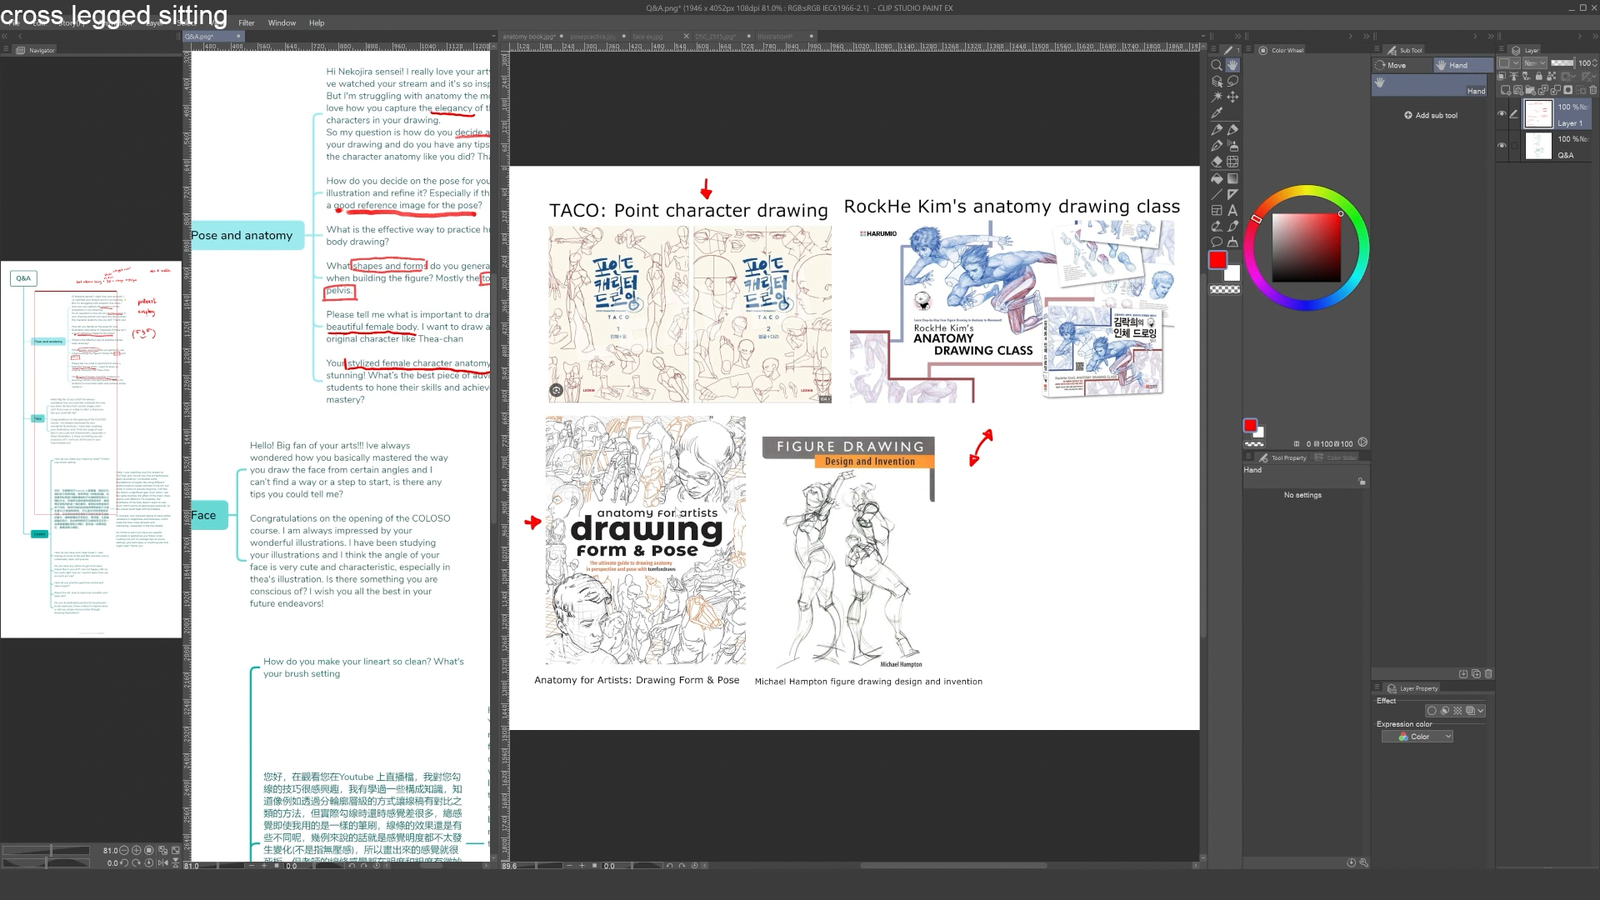Open the Filter menu
Viewport: 1600px width, 900px height.
pos(247,23)
